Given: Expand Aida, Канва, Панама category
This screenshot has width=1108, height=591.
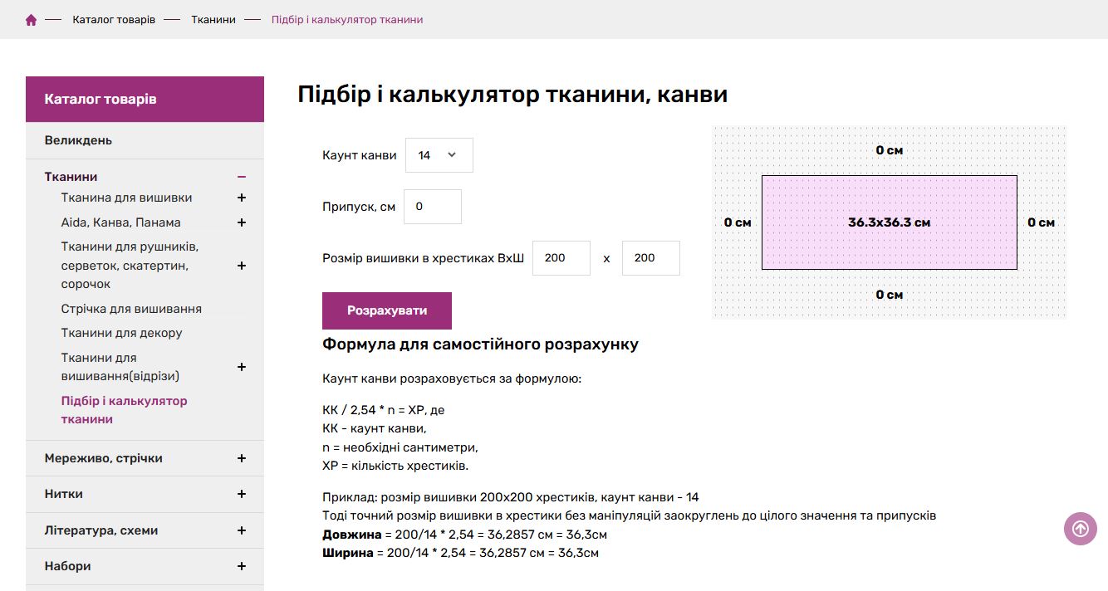Looking at the screenshot, I should (242, 222).
